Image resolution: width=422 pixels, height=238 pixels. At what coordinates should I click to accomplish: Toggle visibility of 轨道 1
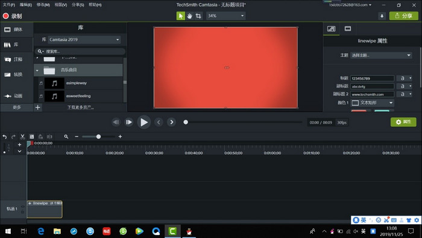click(x=23, y=207)
